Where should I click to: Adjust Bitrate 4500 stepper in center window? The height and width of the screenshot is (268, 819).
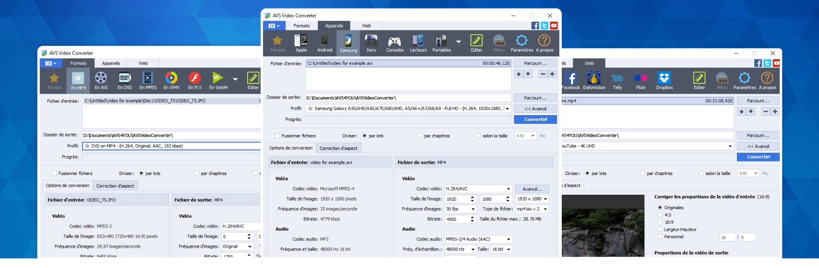[472, 219]
